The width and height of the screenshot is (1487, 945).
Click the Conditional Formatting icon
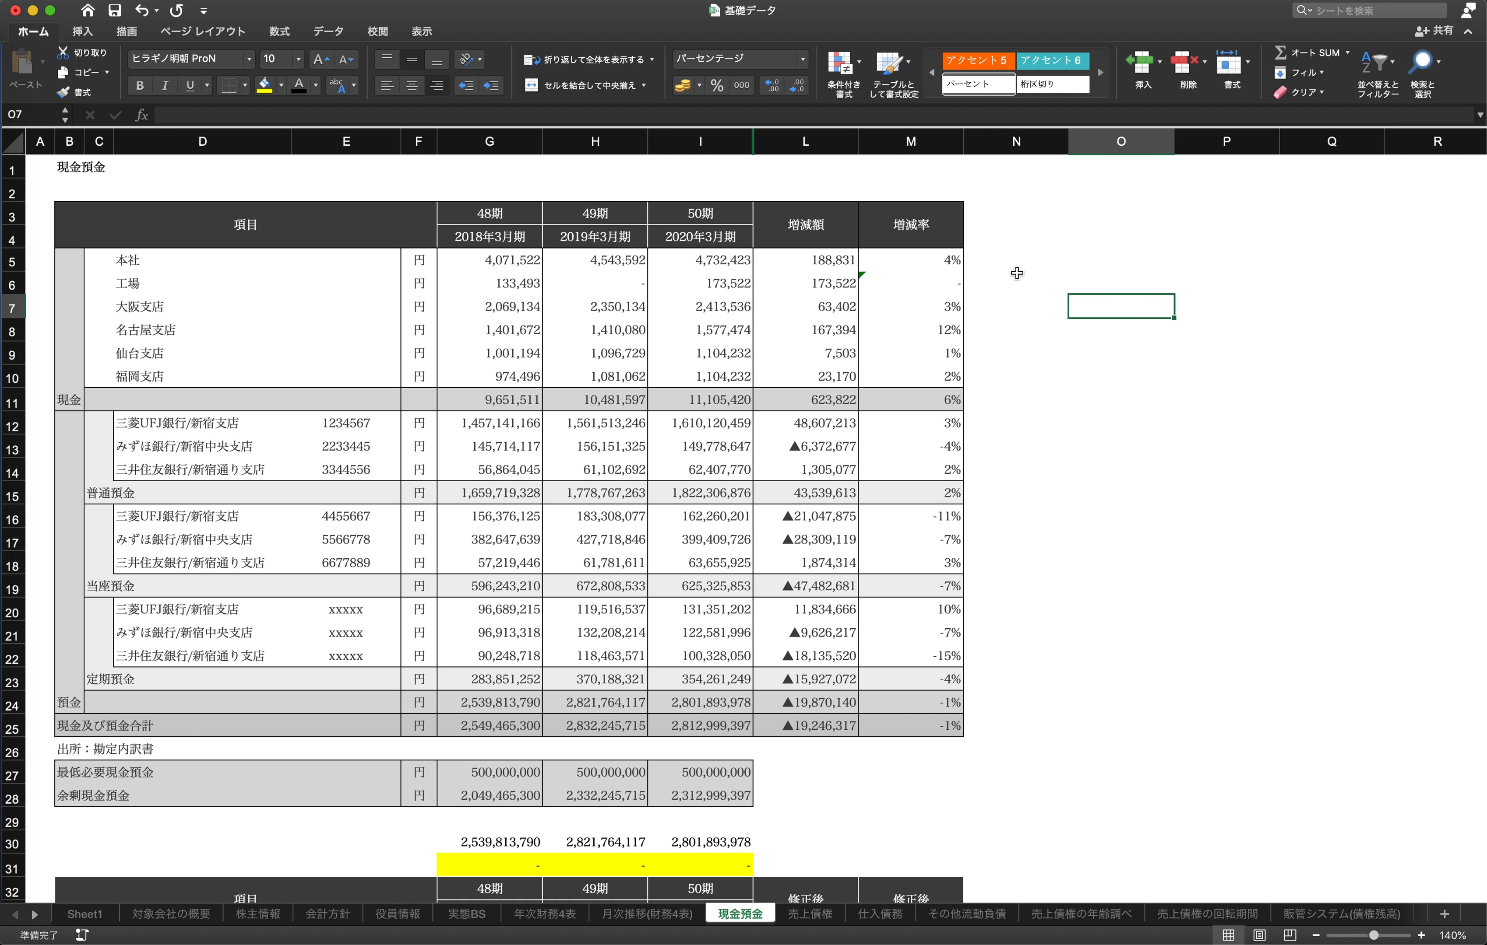pyautogui.click(x=841, y=63)
